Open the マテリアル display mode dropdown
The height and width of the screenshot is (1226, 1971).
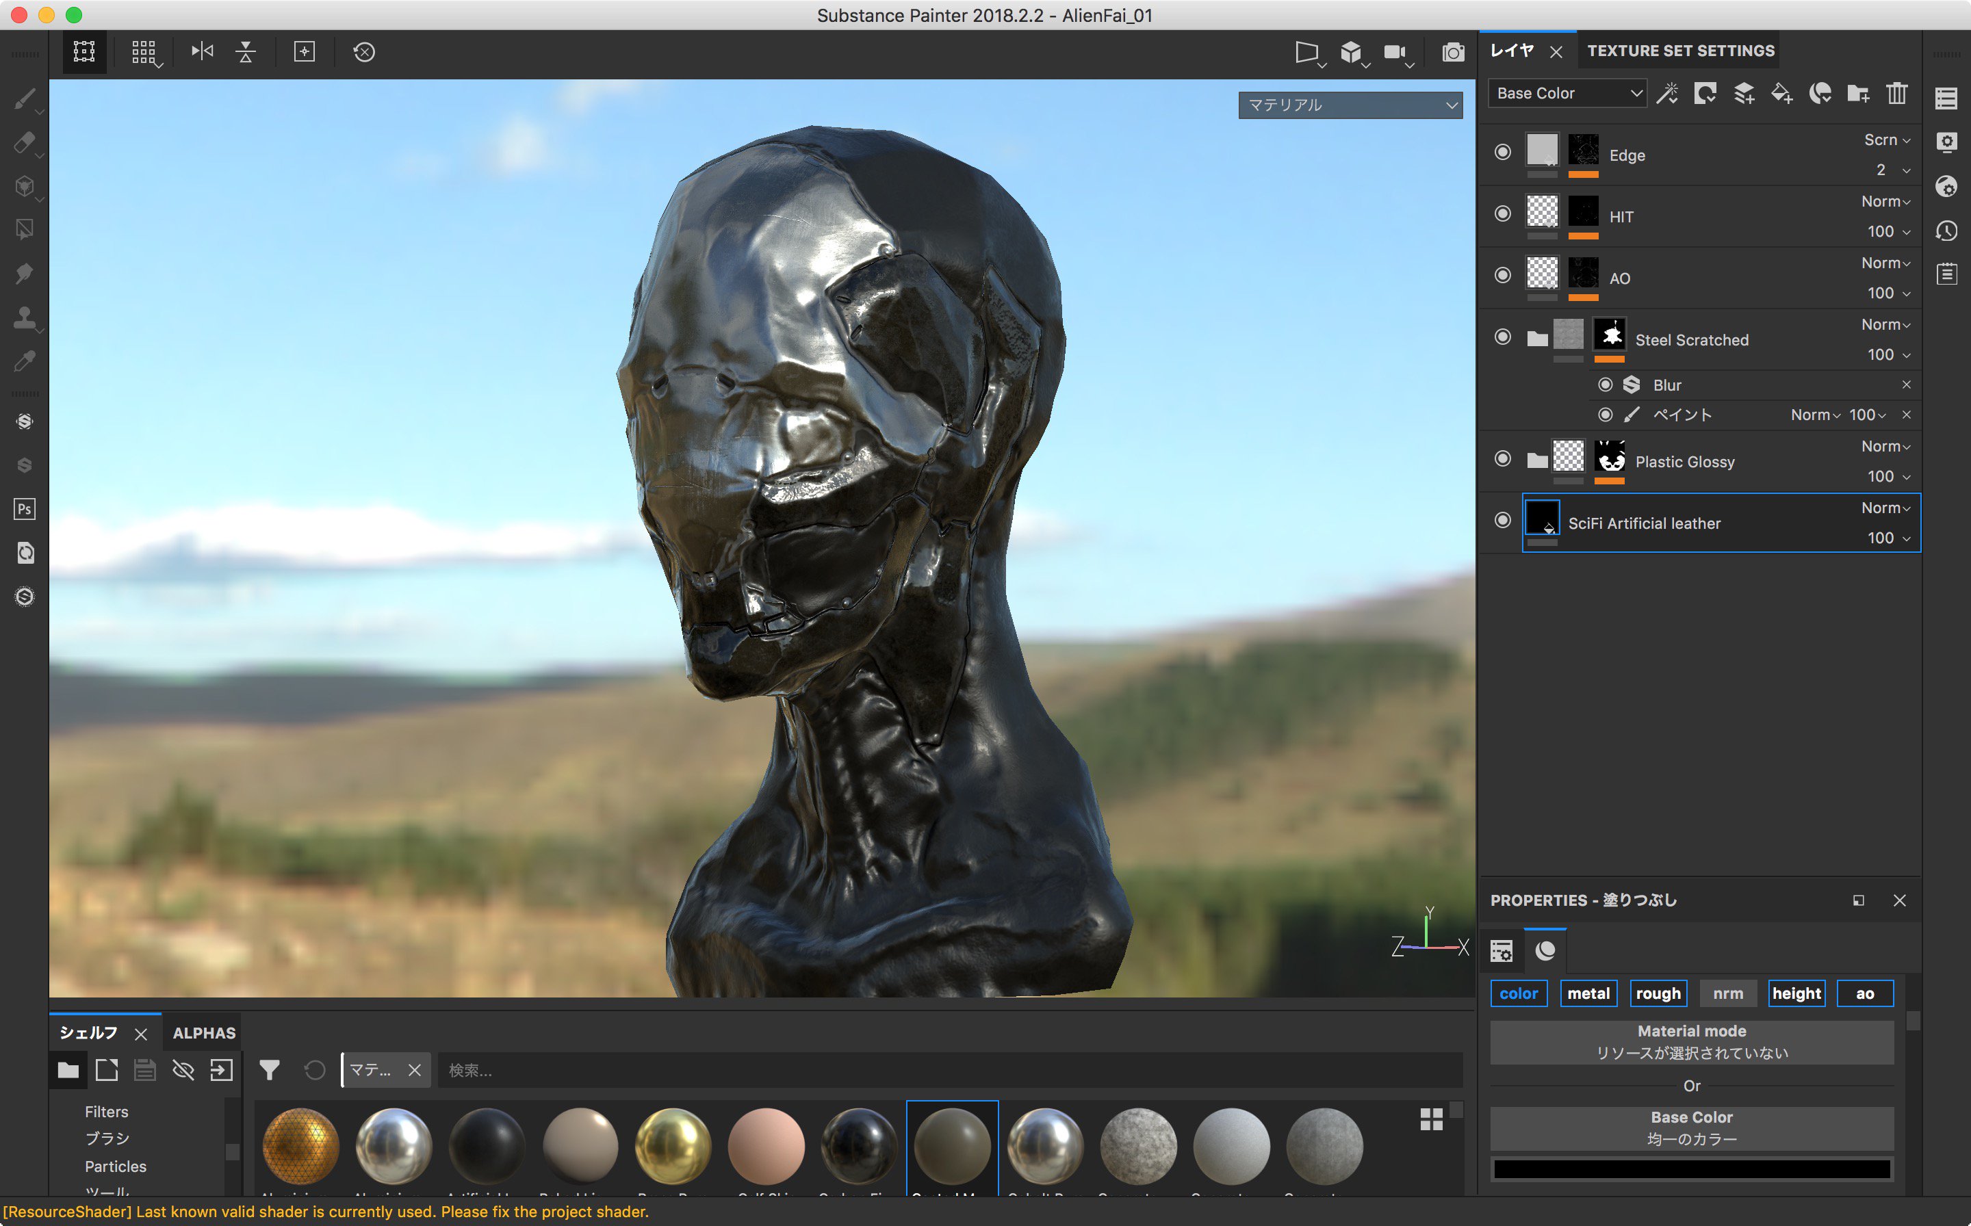tap(1350, 105)
